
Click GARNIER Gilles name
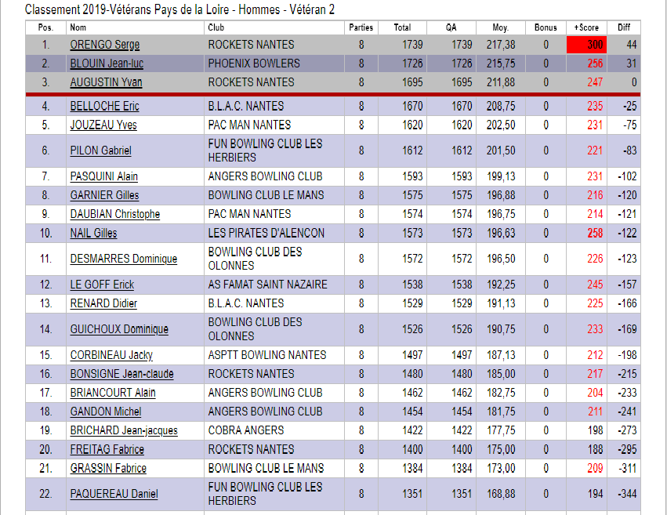pos(104,195)
